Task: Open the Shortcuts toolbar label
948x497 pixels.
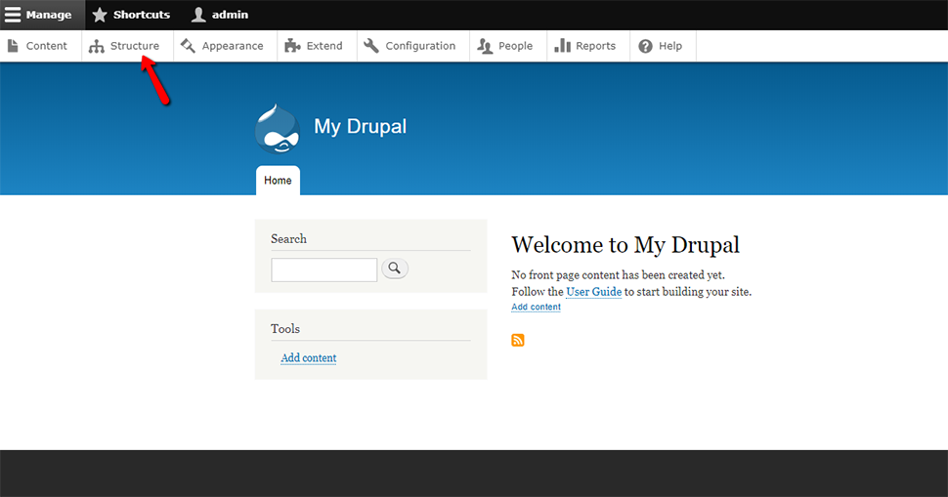Action: [142, 15]
